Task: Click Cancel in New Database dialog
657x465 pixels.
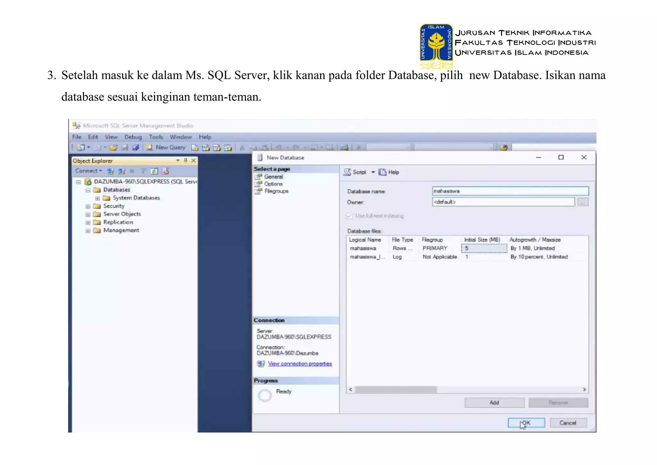Action: tap(568, 423)
